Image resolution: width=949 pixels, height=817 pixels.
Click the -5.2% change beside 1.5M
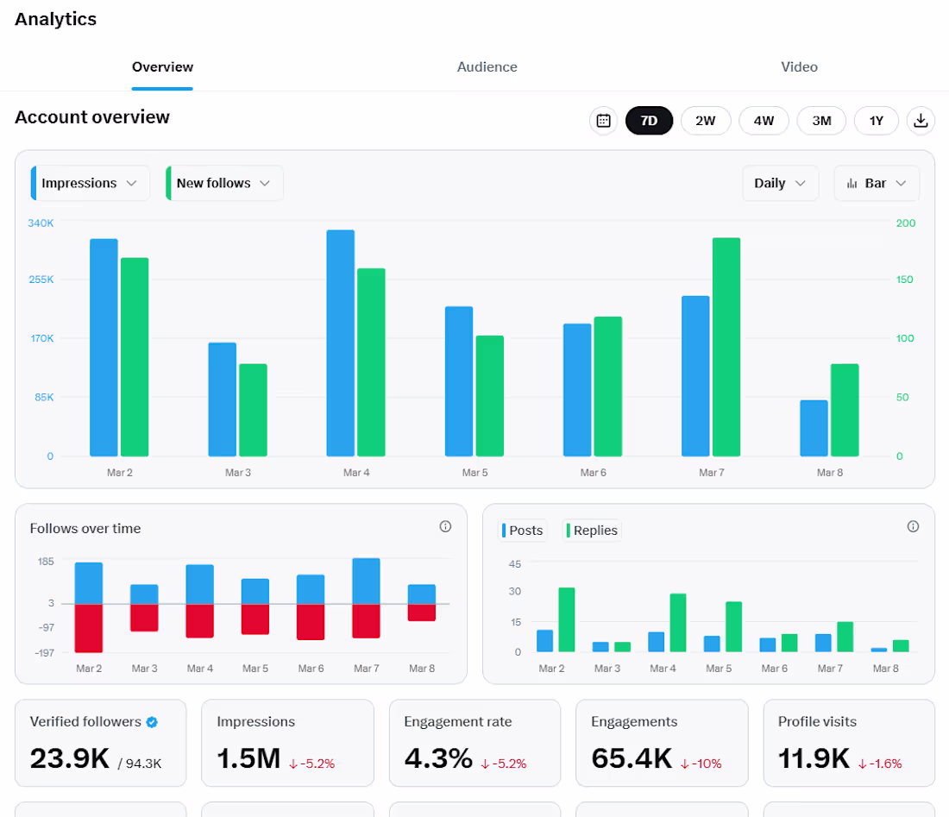tap(311, 764)
